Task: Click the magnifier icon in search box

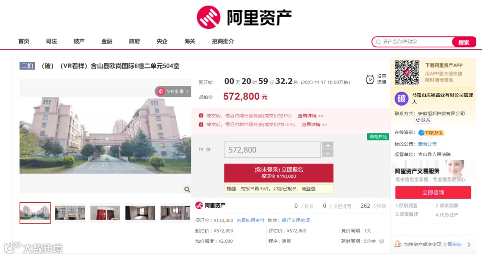Action: 378,42
